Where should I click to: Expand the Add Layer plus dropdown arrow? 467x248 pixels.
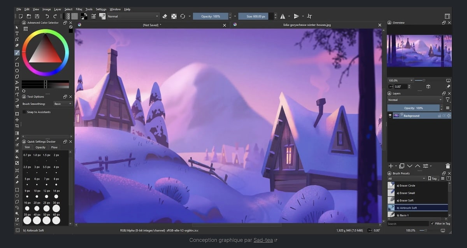coord(397,166)
